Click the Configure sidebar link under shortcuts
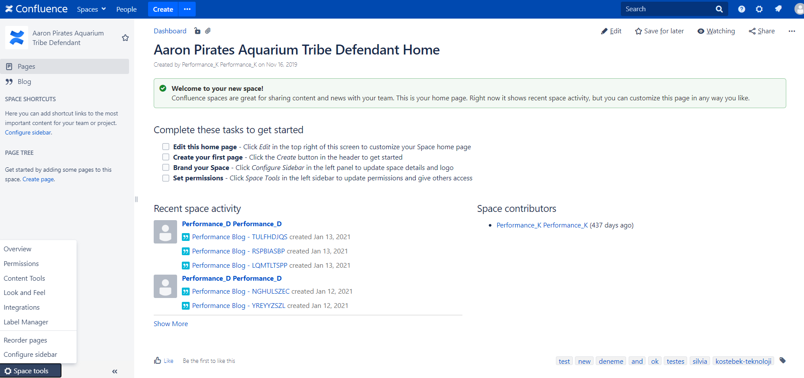The width and height of the screenshot is (804, 378). point(28,133)
